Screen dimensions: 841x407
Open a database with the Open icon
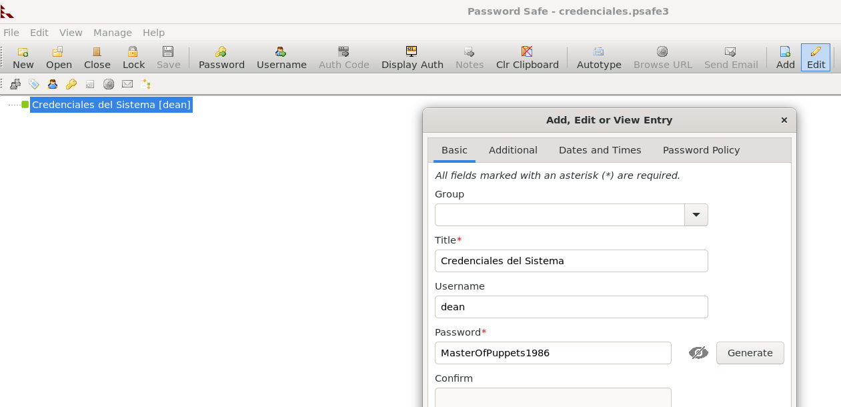click(59, 52)
